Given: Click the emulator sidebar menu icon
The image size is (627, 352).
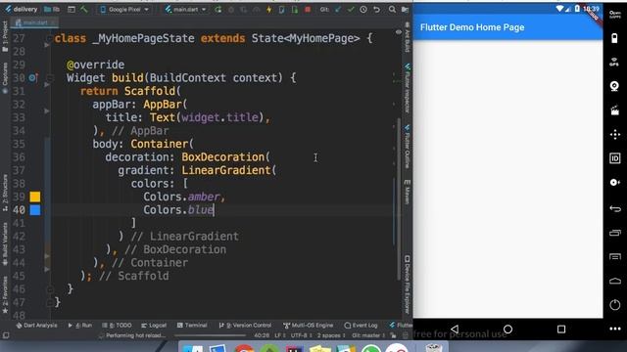Looking at the screenshot, I should 615,256.
